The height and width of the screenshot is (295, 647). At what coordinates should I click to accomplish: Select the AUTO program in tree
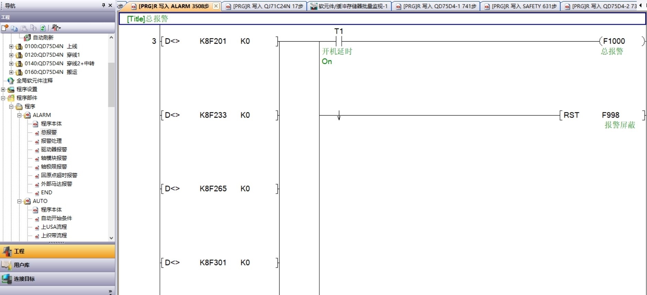40,201
